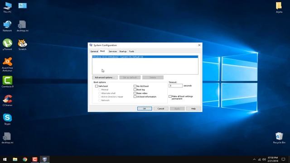Close the System Configuration dialog
Image resolution: width=290 pixels, height=163 pixels.
pyautogui.click(x=199, y=45)
